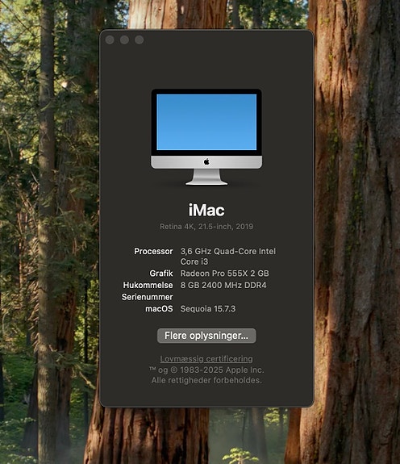
Task: Click the Grafik label
Action: pyautogui.click(x=161, y=273)
